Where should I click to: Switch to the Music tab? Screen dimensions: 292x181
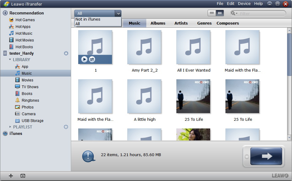[x=134, y=23]
